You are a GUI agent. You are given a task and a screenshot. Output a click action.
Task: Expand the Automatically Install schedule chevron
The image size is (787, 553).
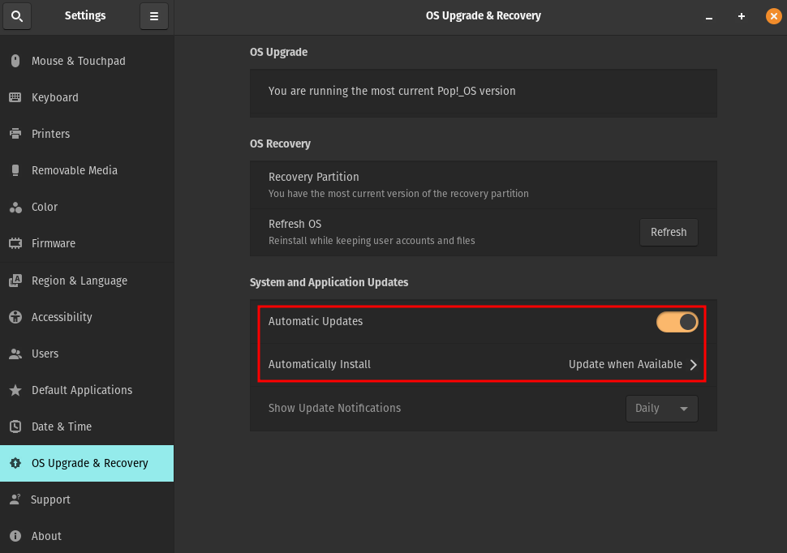click(x=694, y=365)
